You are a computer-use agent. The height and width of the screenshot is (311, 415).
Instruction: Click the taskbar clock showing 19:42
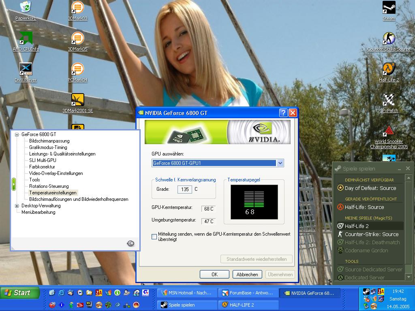coord(398,291)
